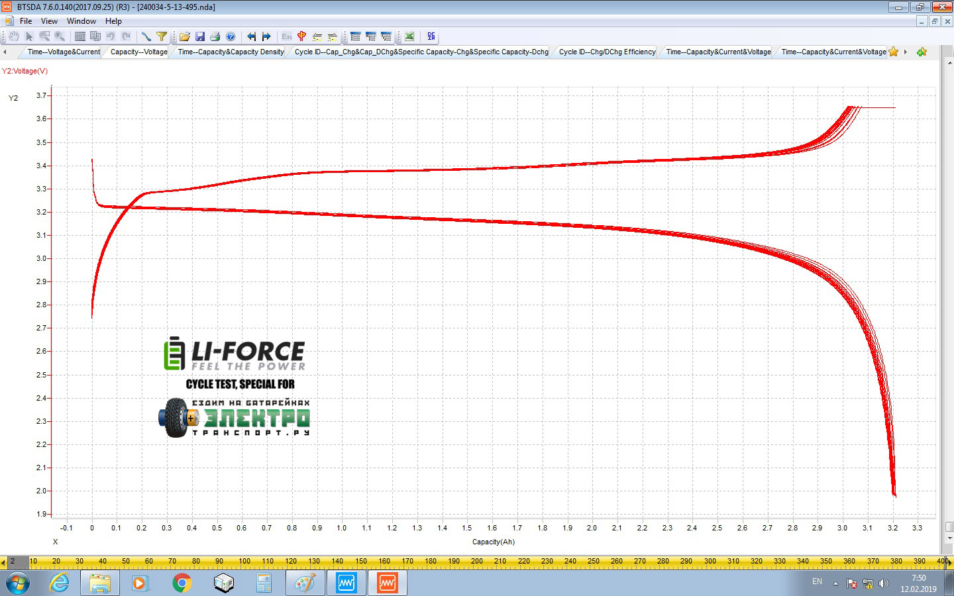Click the undo arrow icon
The height and width of the screenshot is (596, 954).
pos(111,36)
